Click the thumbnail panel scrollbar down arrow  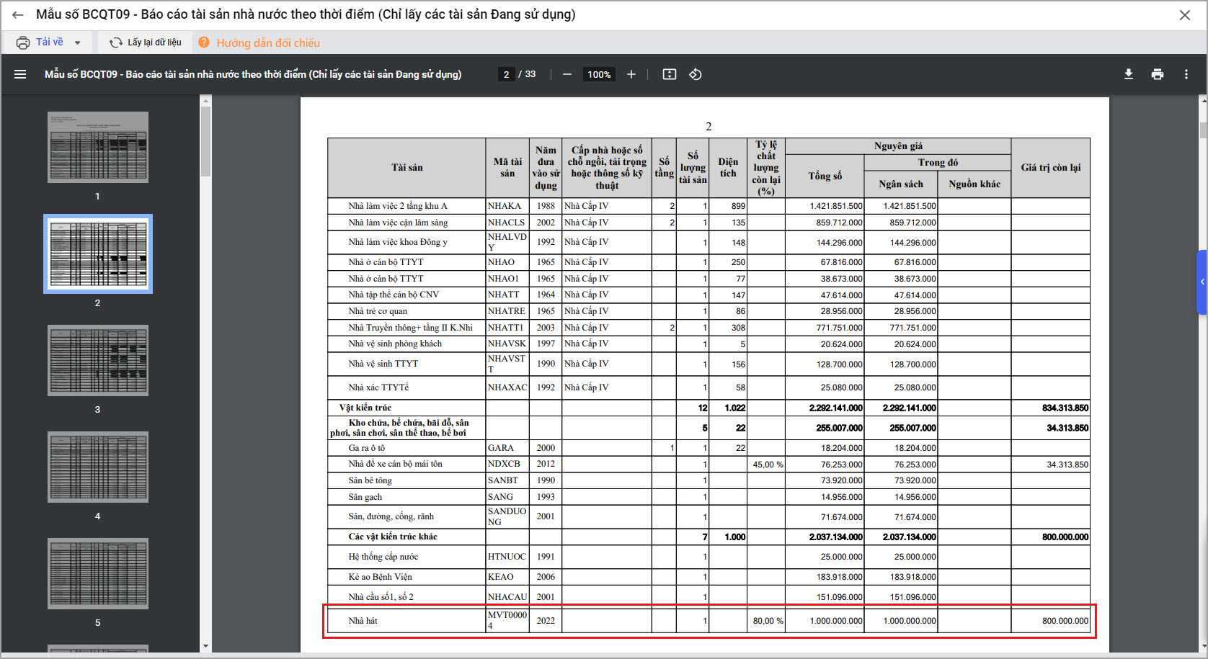205,646
